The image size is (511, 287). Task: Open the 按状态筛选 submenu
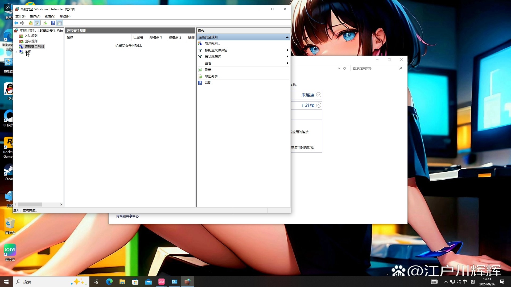tap(213, 57)
